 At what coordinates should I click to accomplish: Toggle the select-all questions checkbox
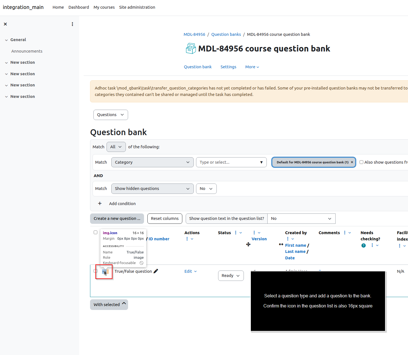96,232
